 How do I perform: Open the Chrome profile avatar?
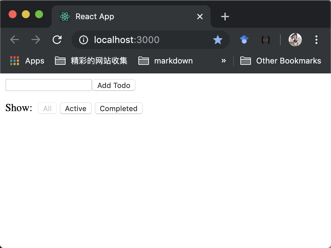click(295, 40)
